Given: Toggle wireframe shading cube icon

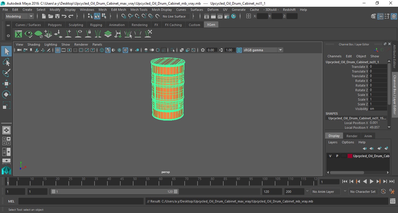Looking at the screenshot, I should click(x=102, y=50).
